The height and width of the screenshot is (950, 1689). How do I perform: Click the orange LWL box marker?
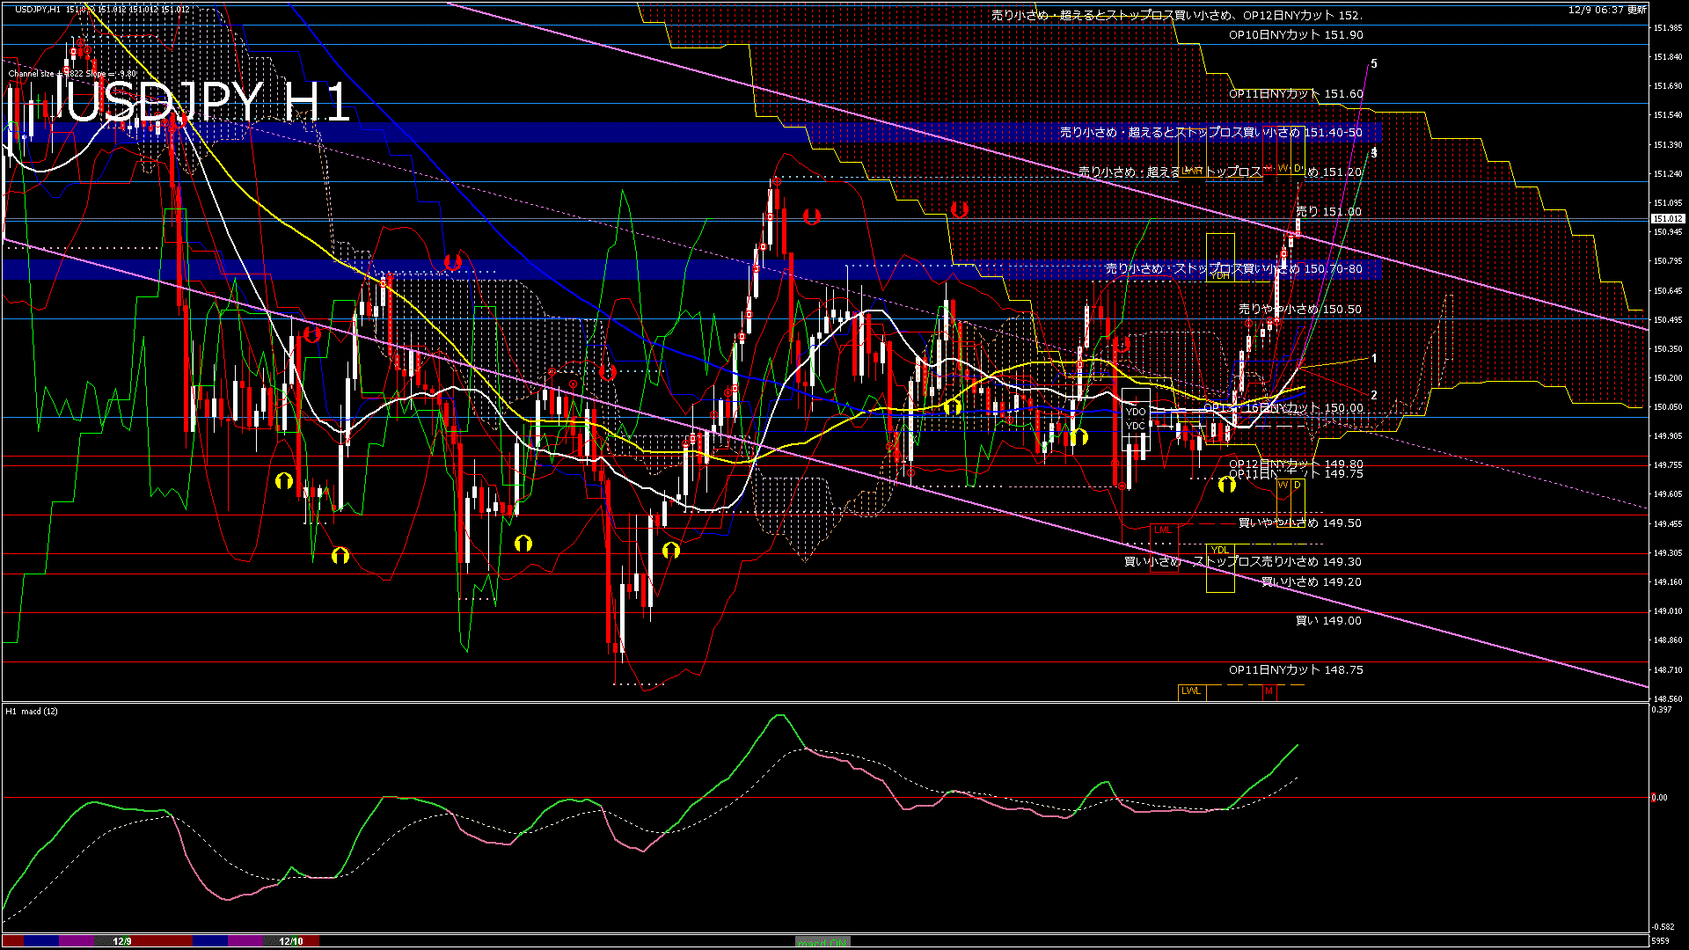1191,691
